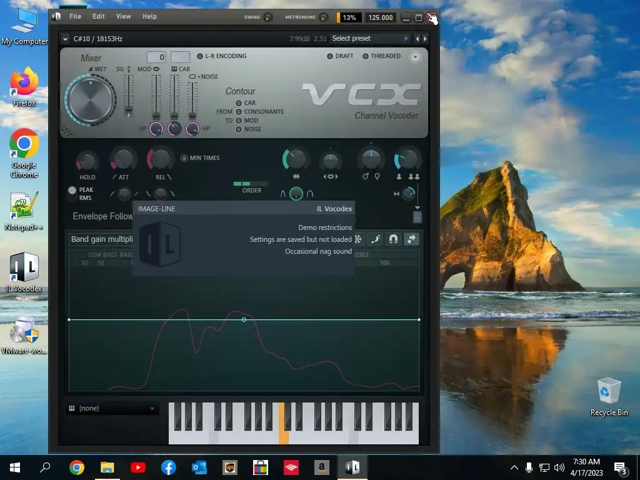Image resolution: width=640 pixels, height=480 pixels.
Task: Click the Swing knob in the title bar
Action: pyautogui.click(x=268, y=17)
